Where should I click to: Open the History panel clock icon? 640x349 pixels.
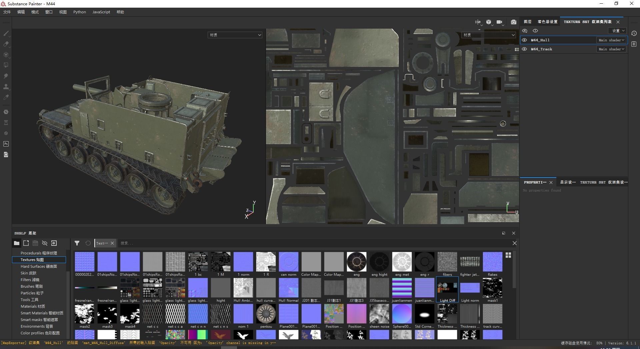634,33
